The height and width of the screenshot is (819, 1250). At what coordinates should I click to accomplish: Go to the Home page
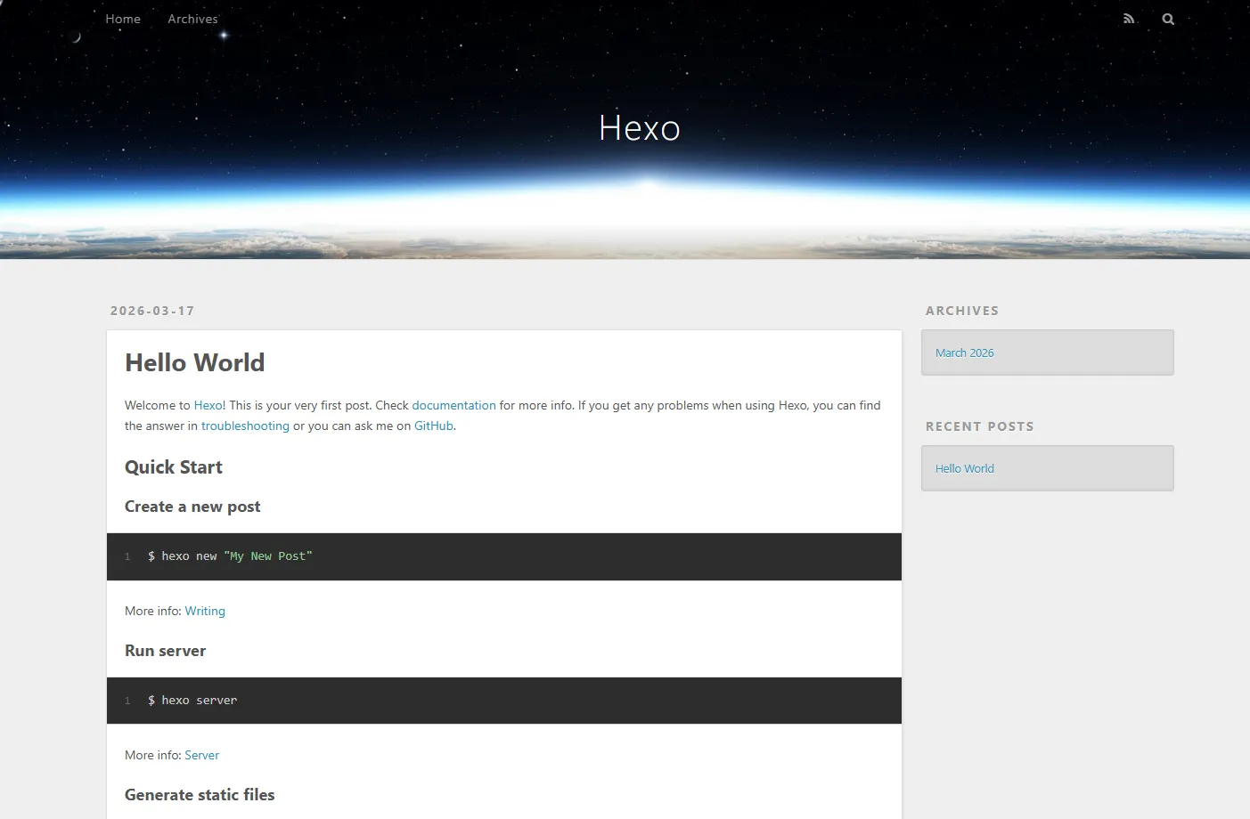[x=123, y=19]
